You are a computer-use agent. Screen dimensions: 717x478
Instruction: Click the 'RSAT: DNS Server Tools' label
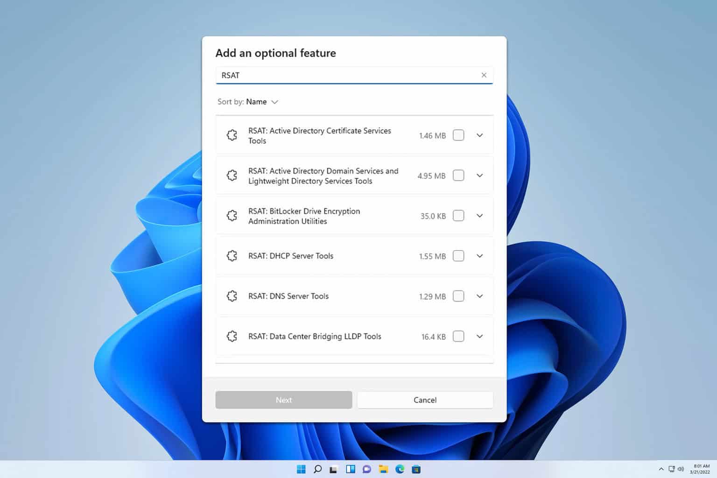click(x=288, y=296)
